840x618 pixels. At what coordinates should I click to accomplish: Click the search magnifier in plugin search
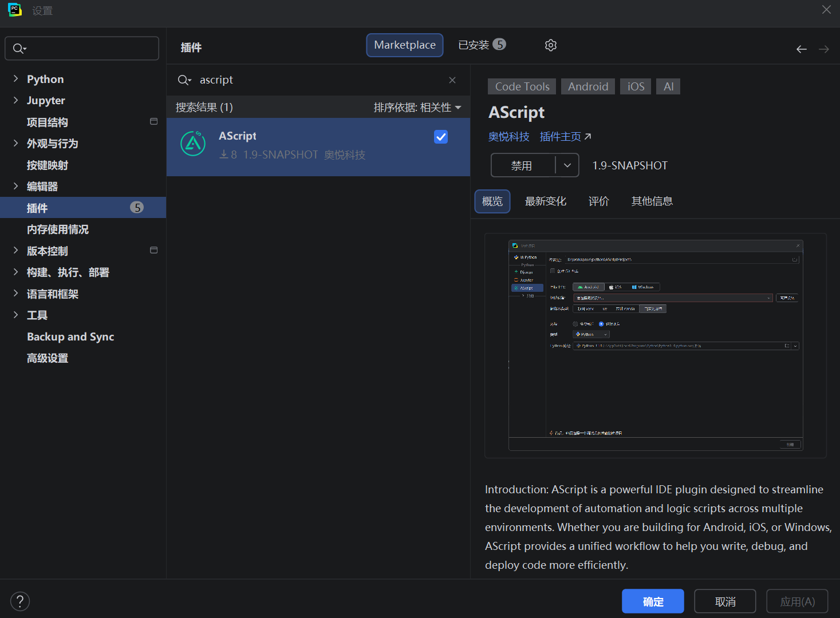pyautogui.click(x=184, y=80)
